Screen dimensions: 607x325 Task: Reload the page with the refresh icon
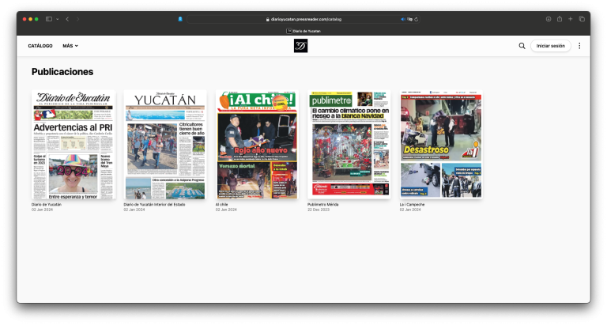click(417, 19)
